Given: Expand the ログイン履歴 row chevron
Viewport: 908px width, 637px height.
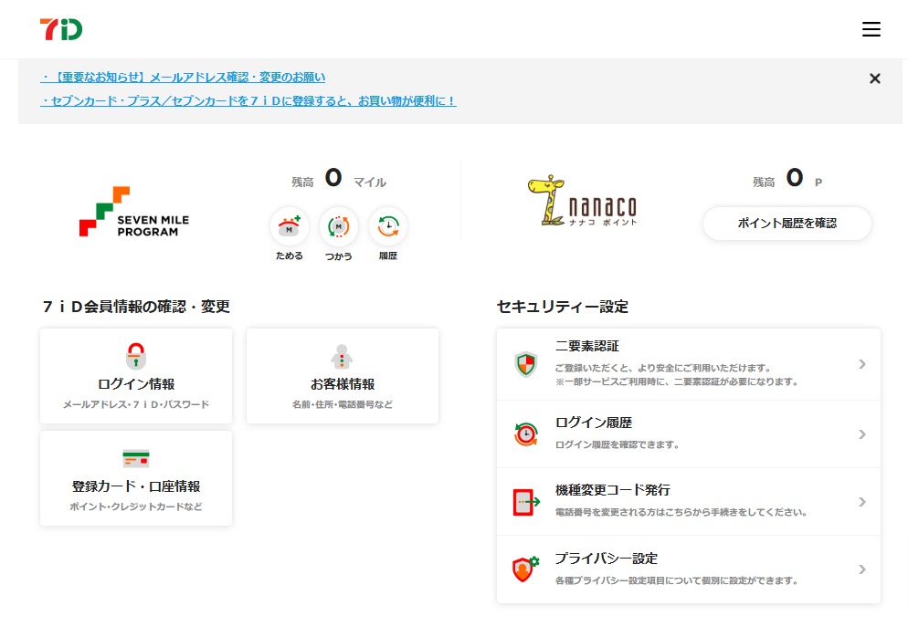Looking at the screenshot, I should coord(861,434).
